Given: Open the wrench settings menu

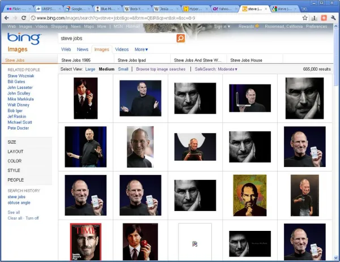Looking at the screenshot, I should [333, 18].
